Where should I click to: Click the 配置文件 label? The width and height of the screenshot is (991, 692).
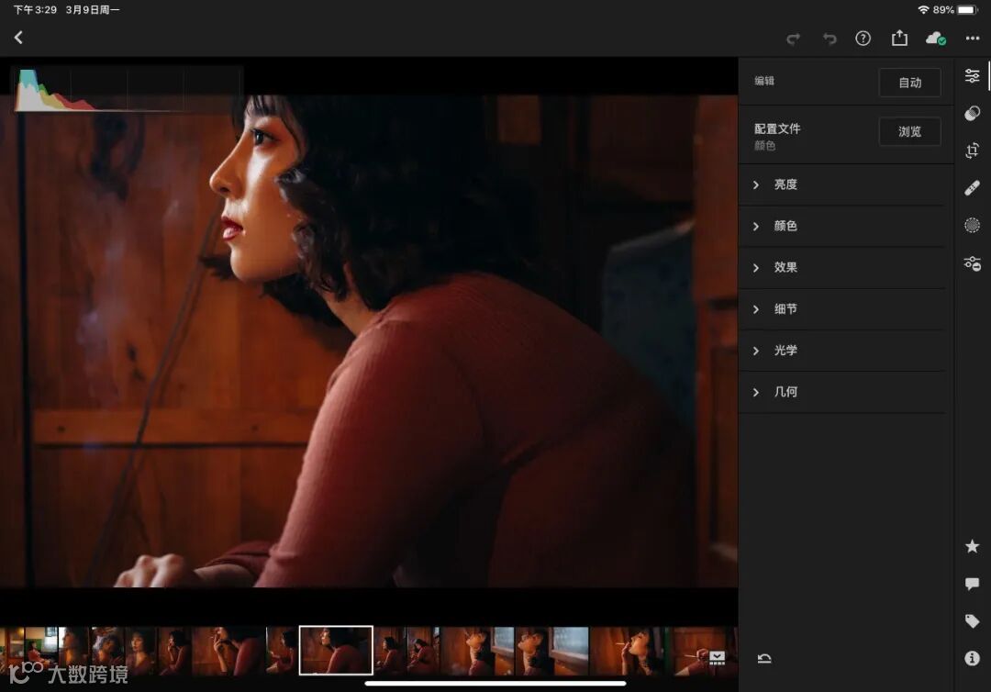pyautogui.click(x=777, y=128)
